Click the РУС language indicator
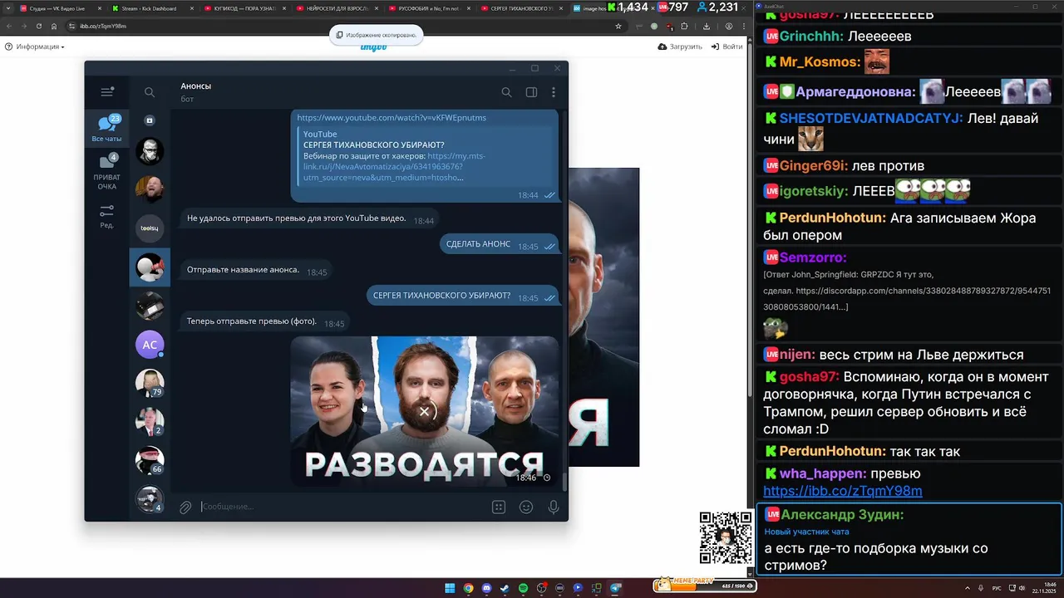Image resolution: width=1064 pixels, height=598 pixels. 997,588
